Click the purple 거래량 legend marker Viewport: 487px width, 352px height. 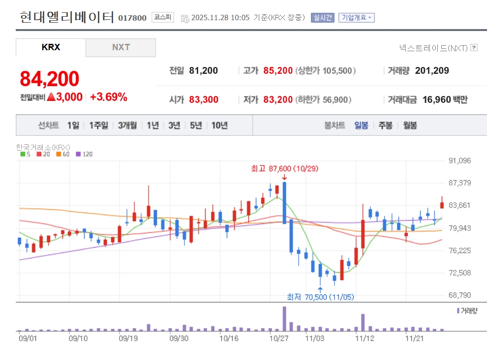(x=458, y=311)
